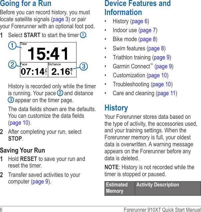Open the "page 6" link beside History
The image size is (201, 212).
pos(139,21)
